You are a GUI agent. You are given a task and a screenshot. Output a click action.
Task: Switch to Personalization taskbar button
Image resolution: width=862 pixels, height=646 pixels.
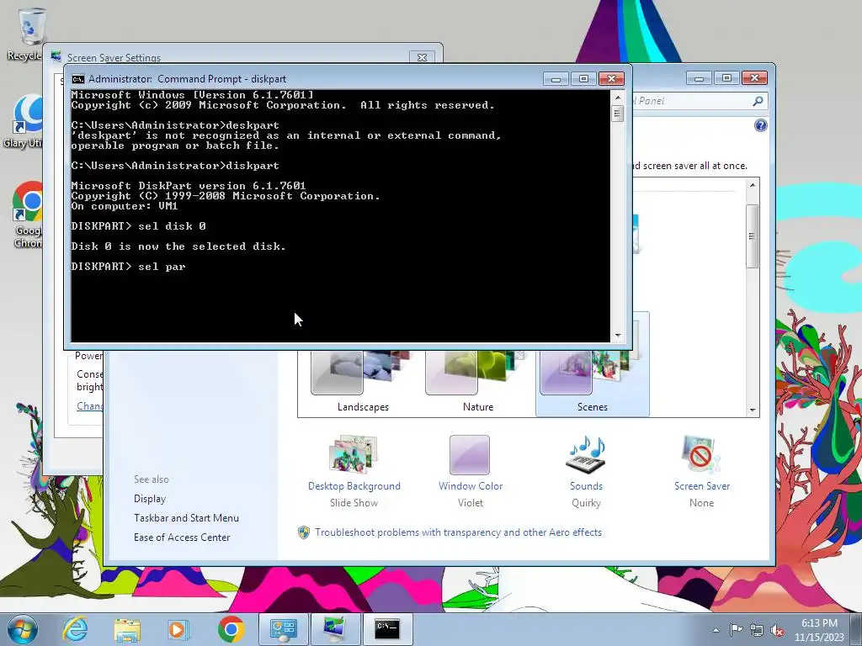[335, 629]
